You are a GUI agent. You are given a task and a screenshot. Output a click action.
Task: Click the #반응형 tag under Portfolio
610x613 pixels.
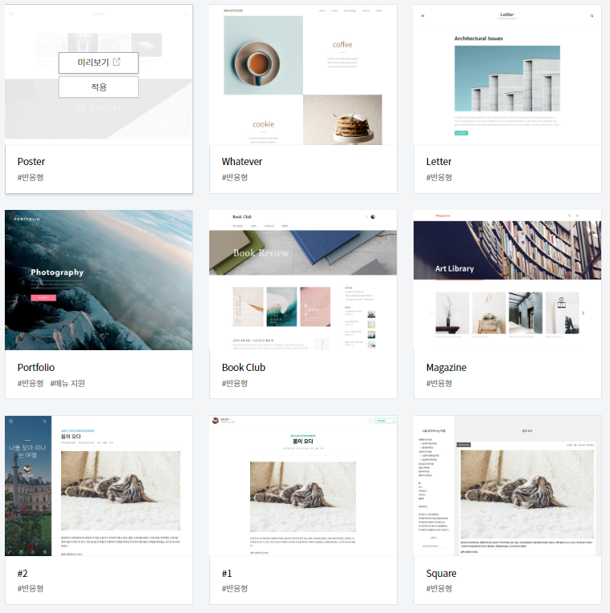[30, 383]
